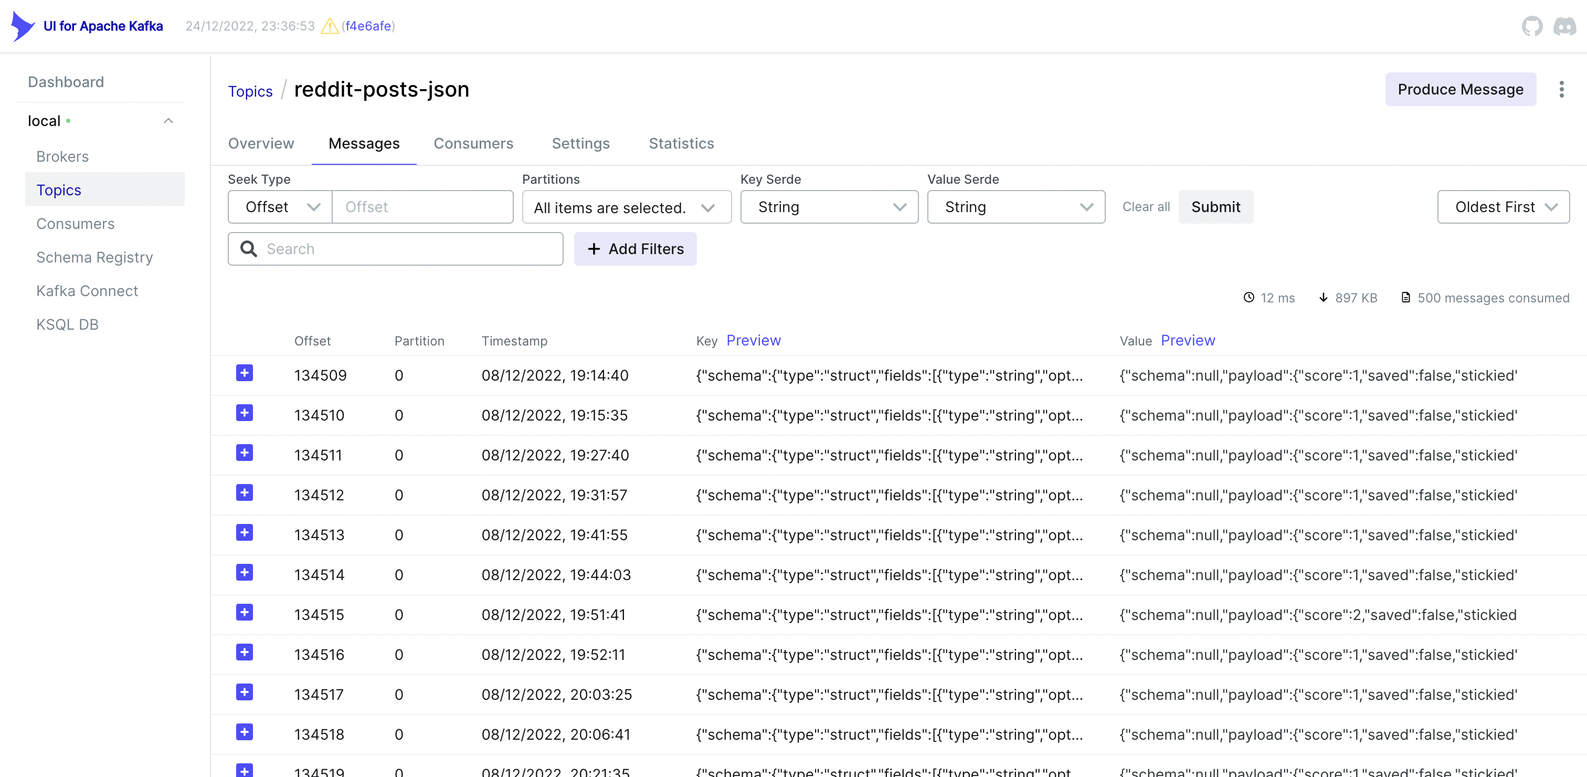This screenshot has width=1587, height=777.
Task: Follow the Topics breadcrumb link
Action: pyautogui.click(x=250, y=91)
